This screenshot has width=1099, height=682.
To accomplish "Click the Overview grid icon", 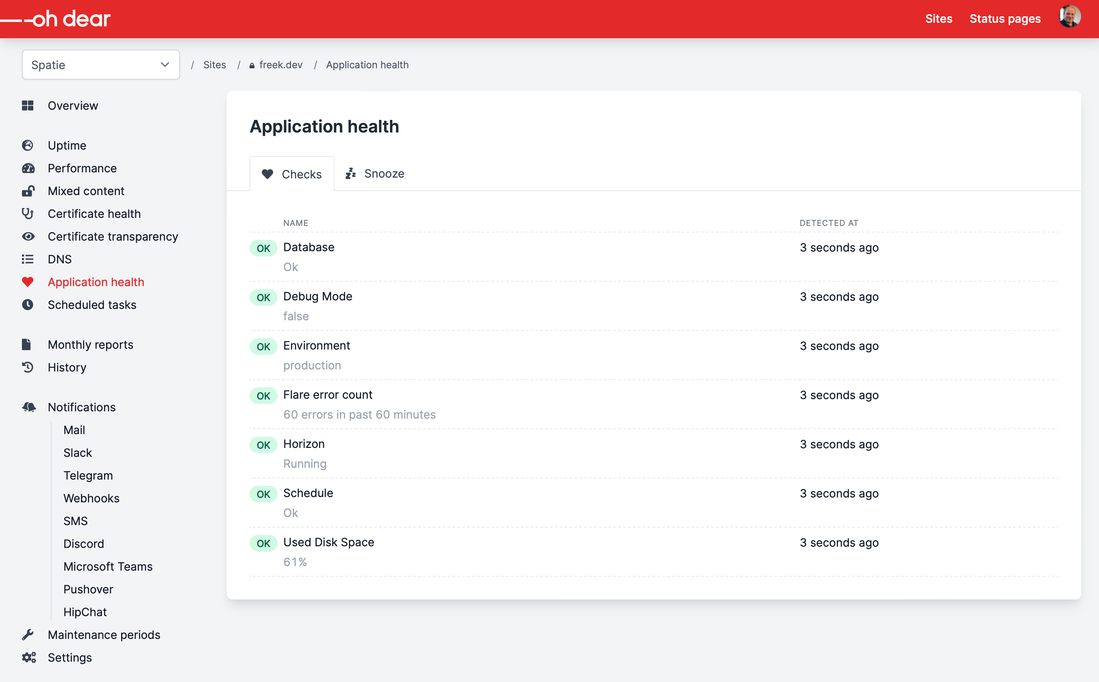I will pyautogui.click(x=28, y=106).
